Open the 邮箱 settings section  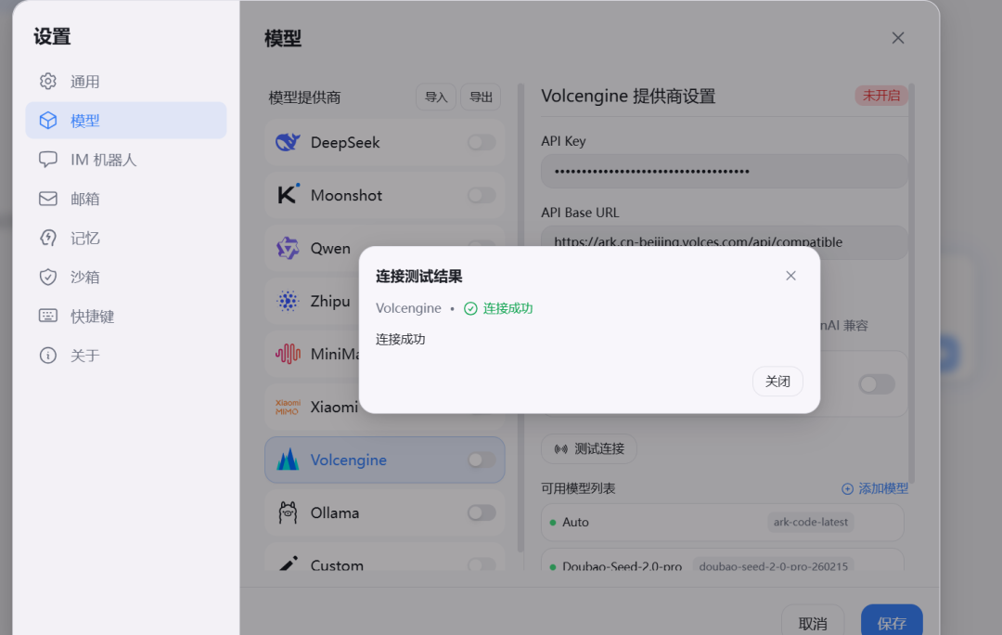point(84,199)
